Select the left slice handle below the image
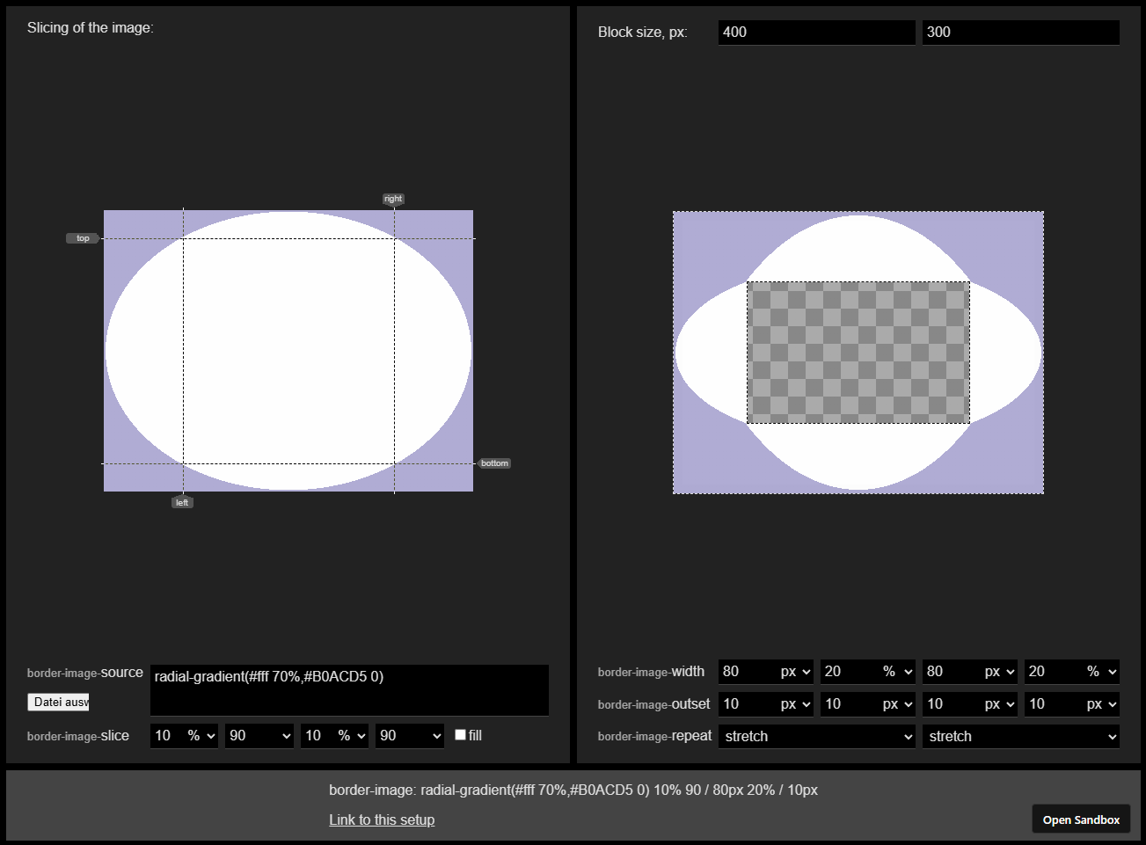This screenshot has height=845, width=1146. tap(181, 502)
